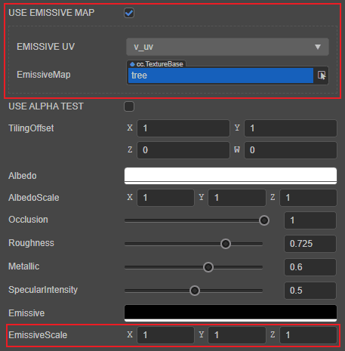This screenshot has height=351, width=345.
Task: Click the EMISSIVE UV label
Action: [45, 47]
